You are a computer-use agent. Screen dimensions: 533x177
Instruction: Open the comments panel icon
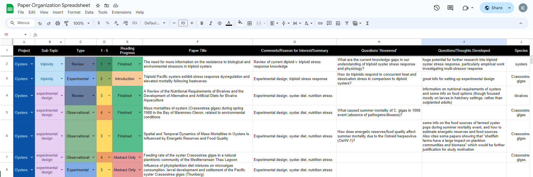(x=450, y=8)
